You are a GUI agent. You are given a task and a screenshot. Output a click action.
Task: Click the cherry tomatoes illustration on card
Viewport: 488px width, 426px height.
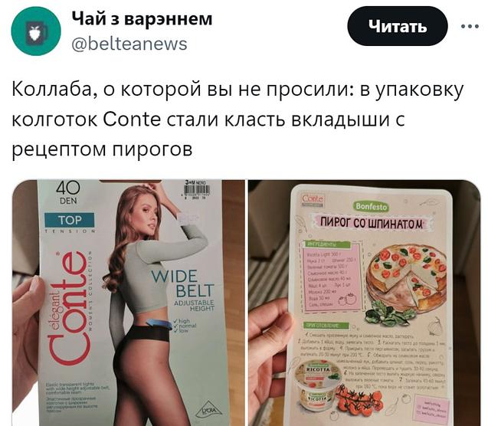pos(359,399)
